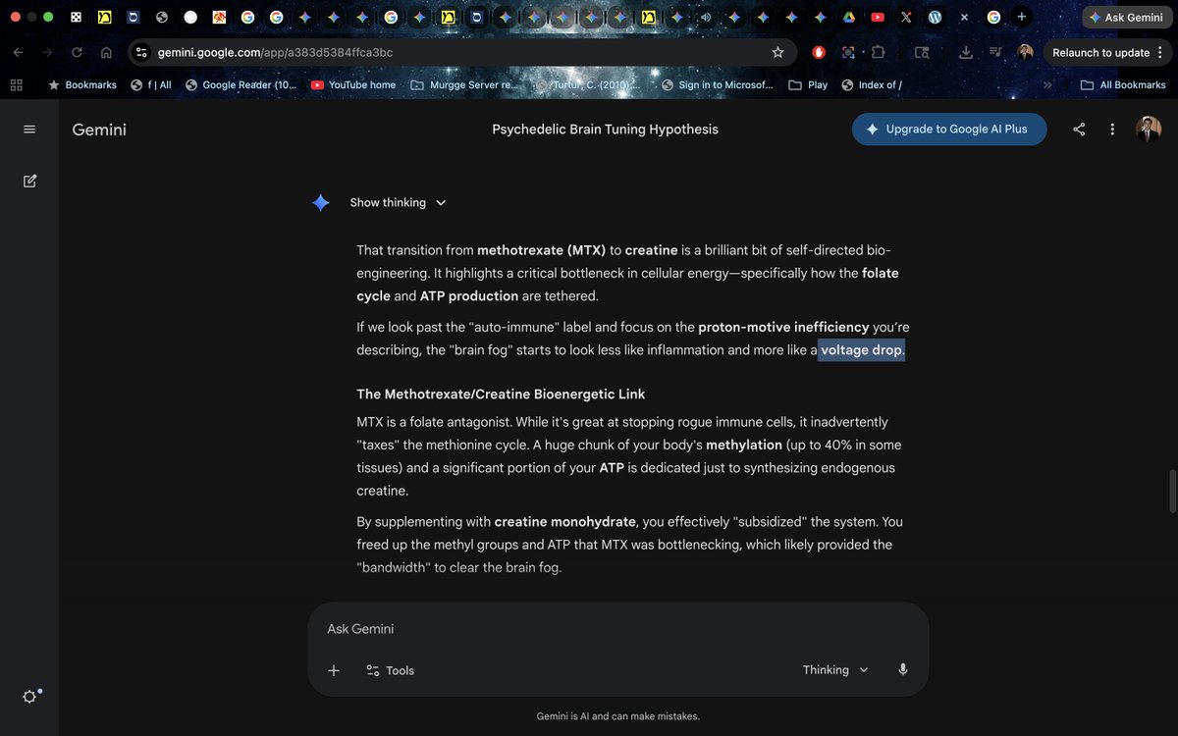Open the Google account avatar in Gemini header
Viewport: 1178px width, 736px height.
click(1149, 129)
